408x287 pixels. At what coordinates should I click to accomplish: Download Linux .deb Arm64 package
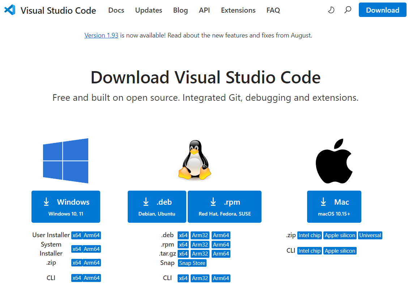click(x=221, y=235)
